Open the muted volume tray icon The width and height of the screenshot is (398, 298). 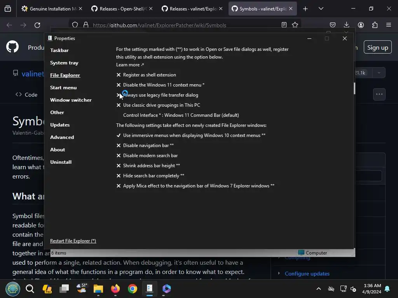pos(353,289)
